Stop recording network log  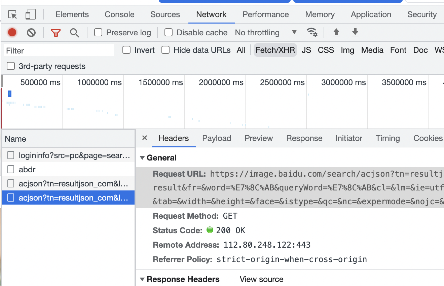(12, 33)
